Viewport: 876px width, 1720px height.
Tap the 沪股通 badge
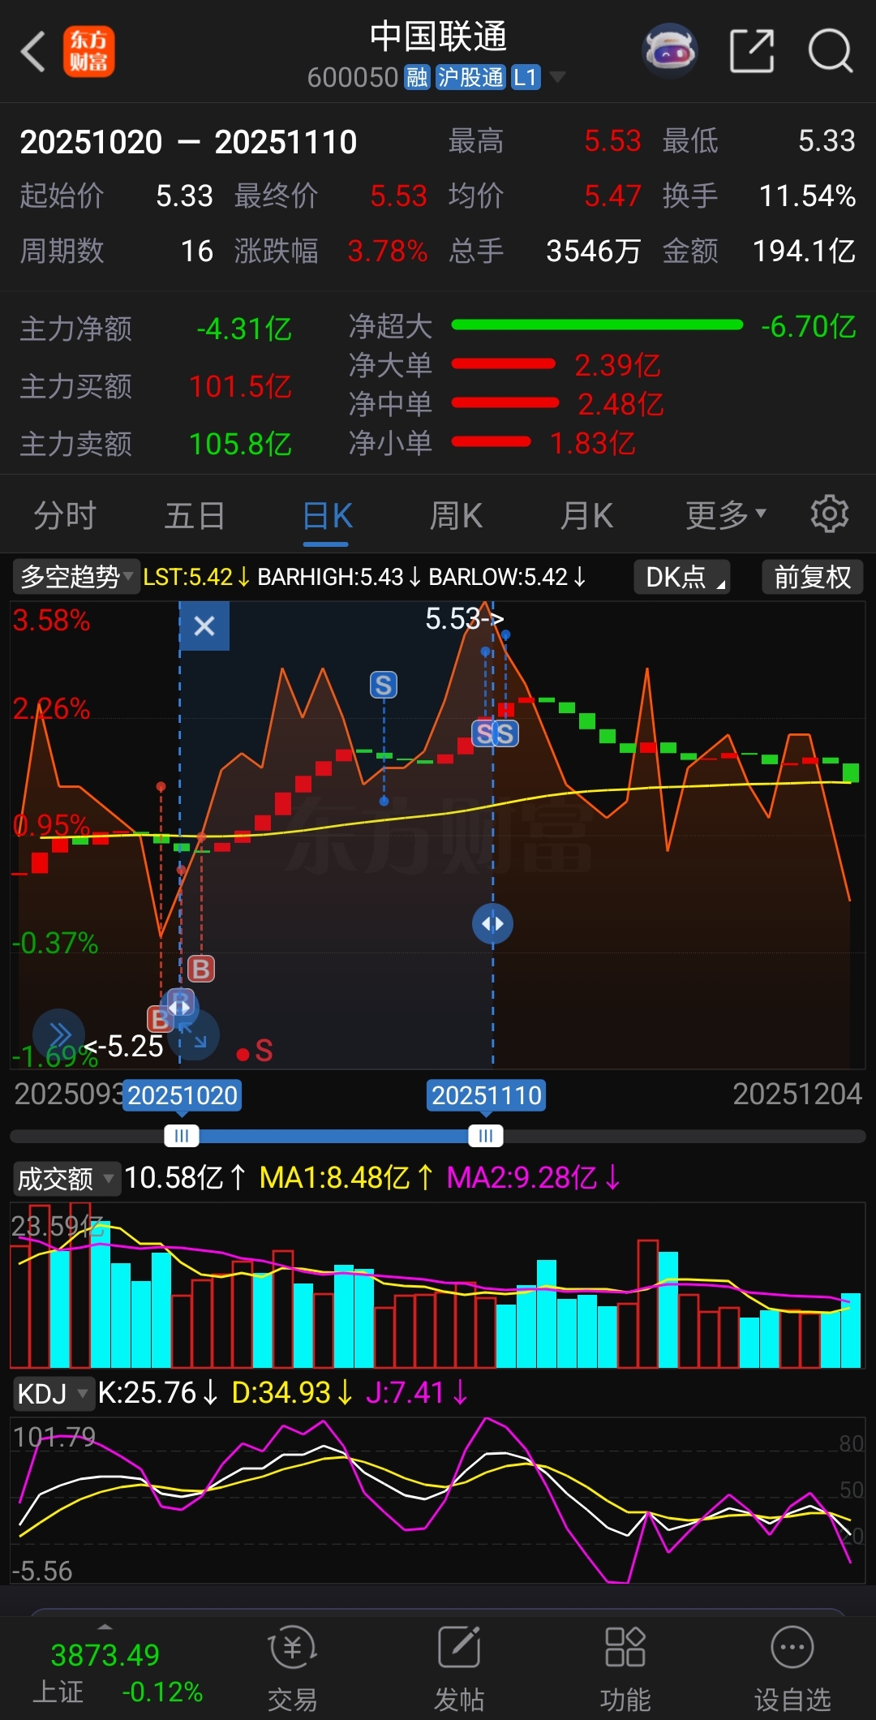pos(470,77)
